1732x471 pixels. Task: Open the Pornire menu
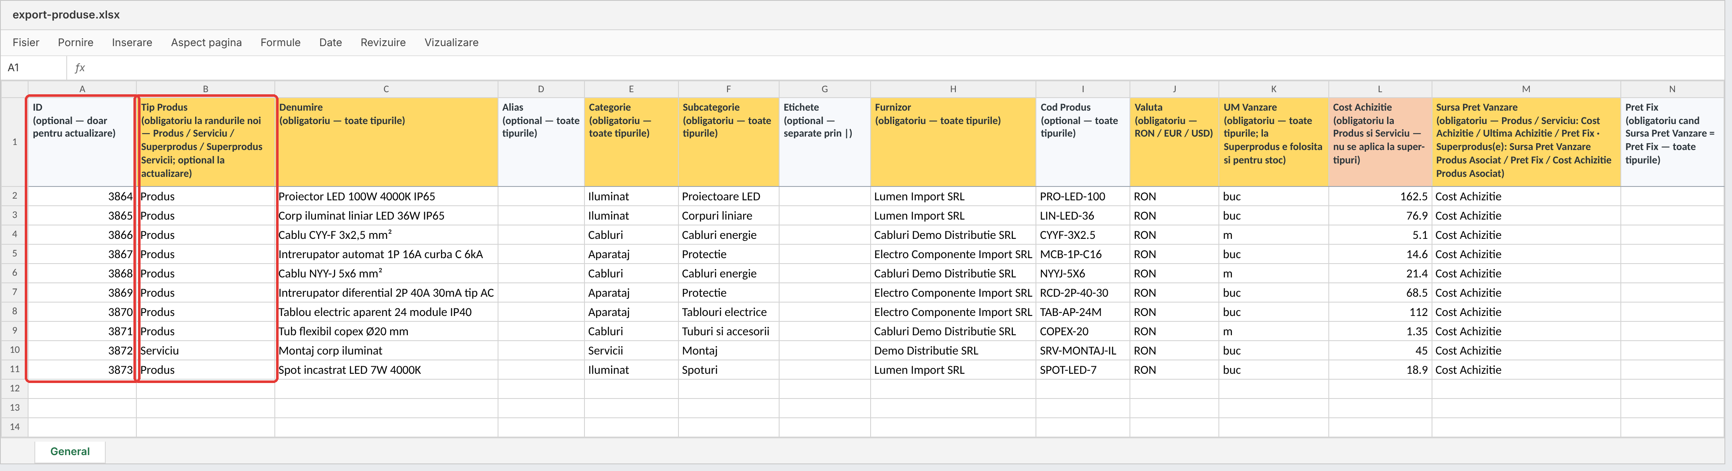pyautogui.click(x=75, y=42)
